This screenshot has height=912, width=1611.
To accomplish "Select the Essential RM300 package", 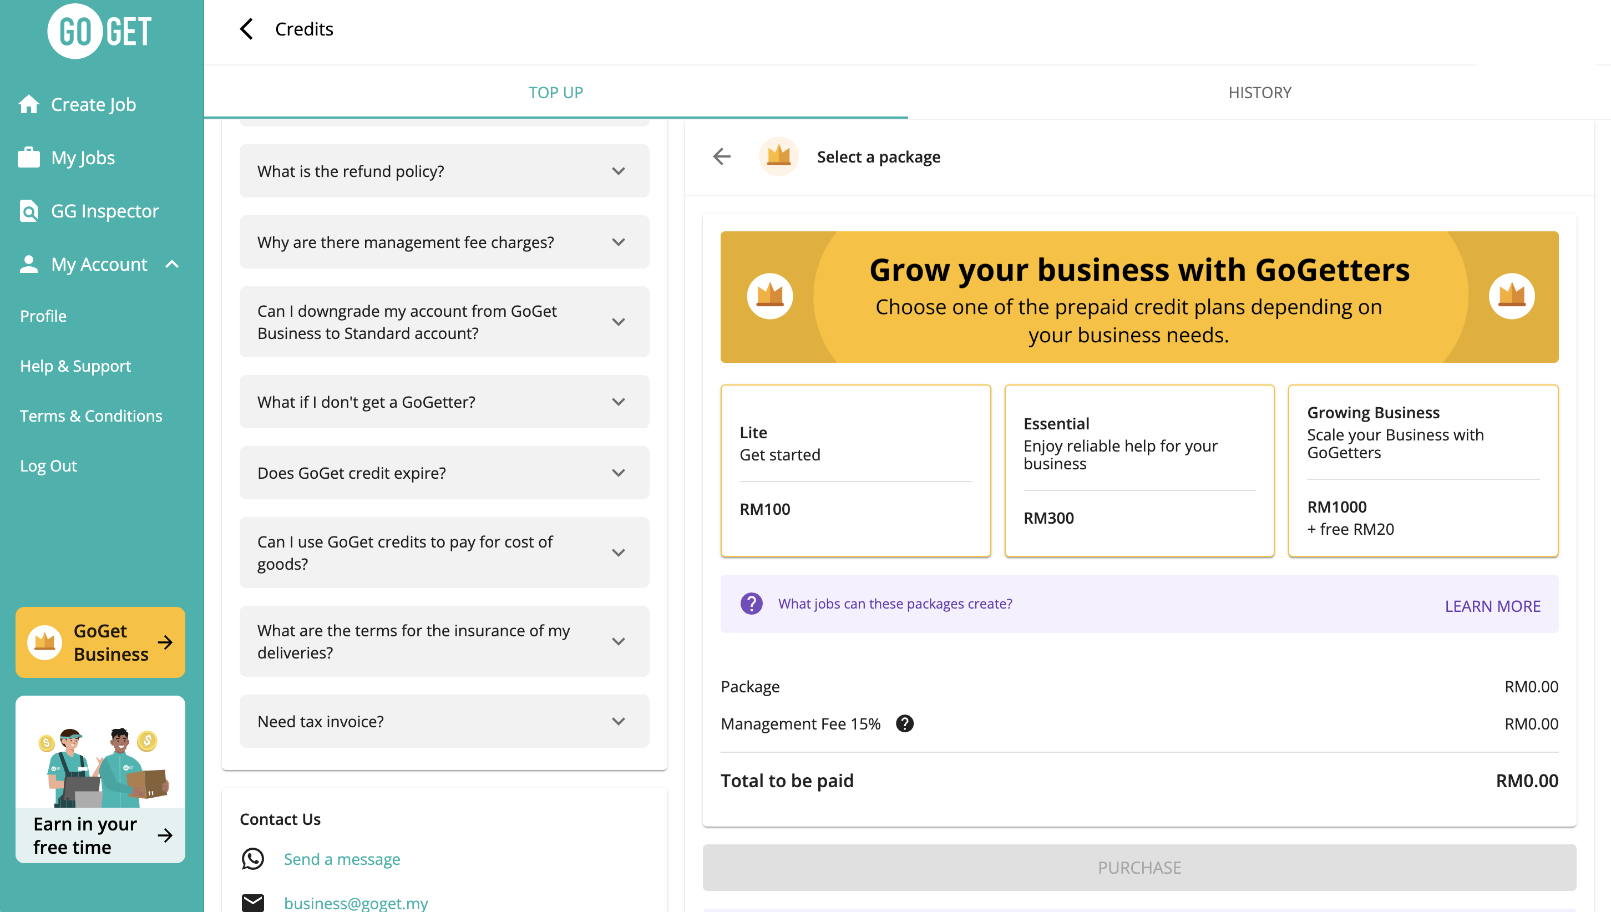I will coord(1139,470).
